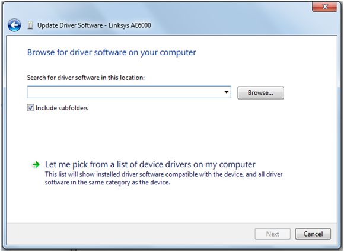Cancel the driver update wizard
This screenshot has width=344, height=252.
pyautogui.click(x=313, y=234)
